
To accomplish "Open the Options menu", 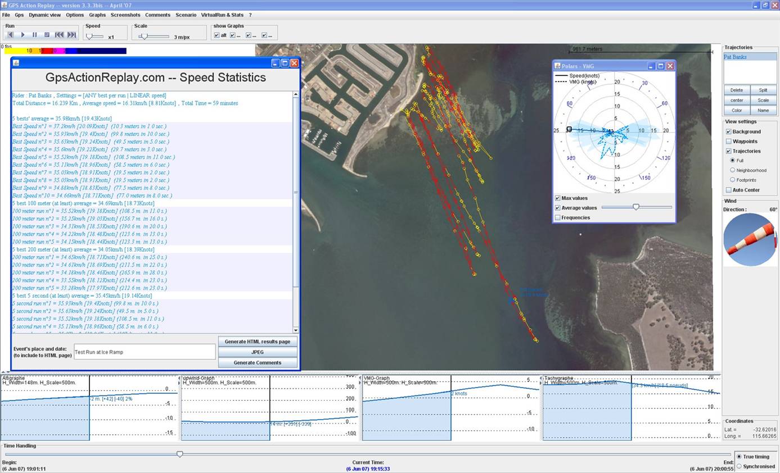I will tap(74, 15).
